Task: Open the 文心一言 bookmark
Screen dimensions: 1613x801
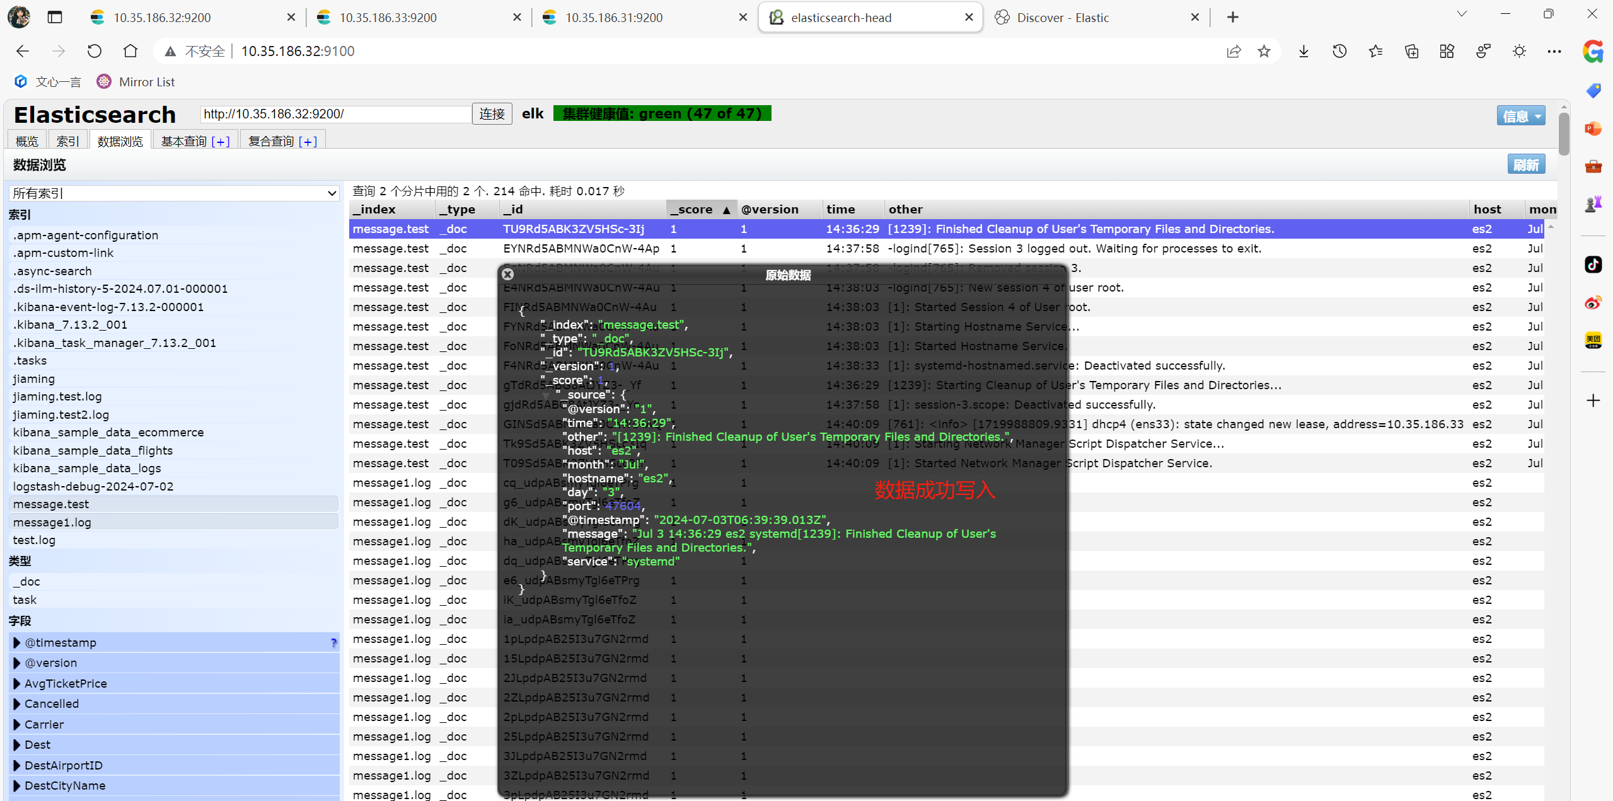Action: click(48, 82)
